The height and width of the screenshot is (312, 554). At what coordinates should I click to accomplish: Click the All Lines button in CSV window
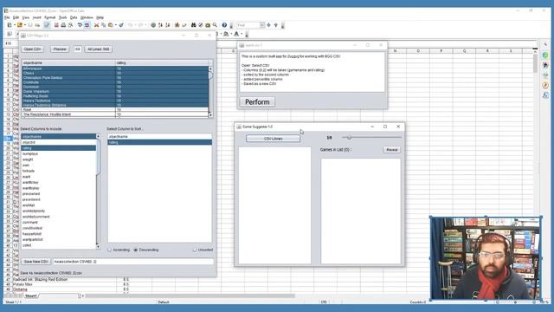(x=98, y=49)
